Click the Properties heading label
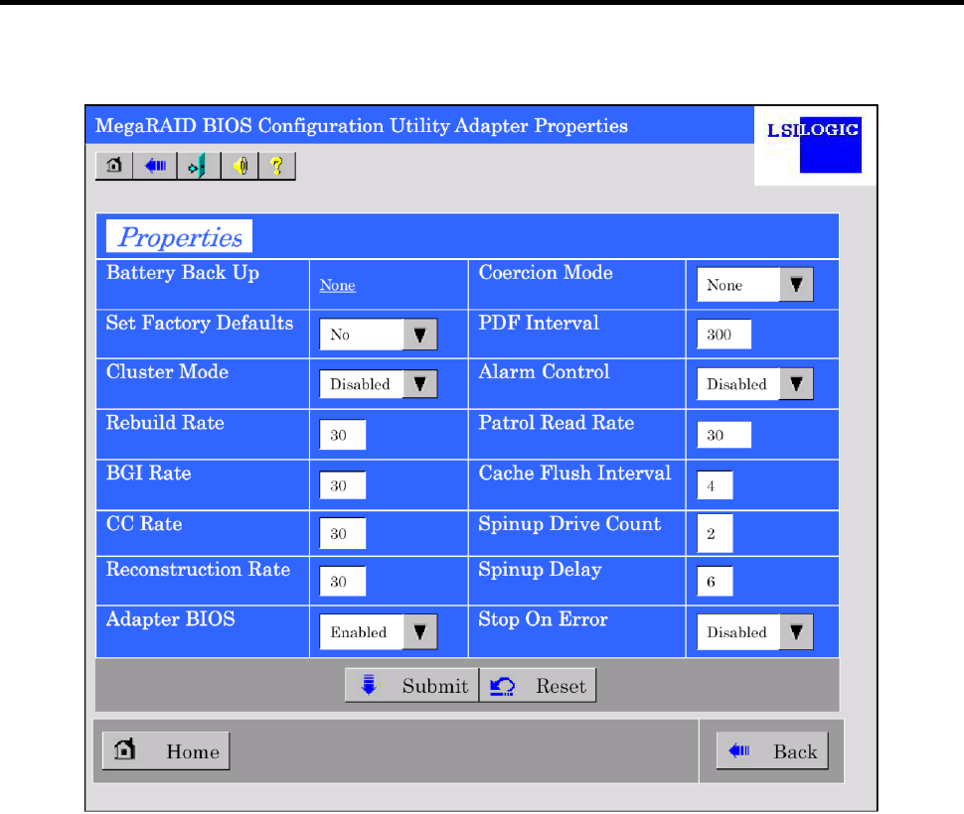 pos(180,236)
